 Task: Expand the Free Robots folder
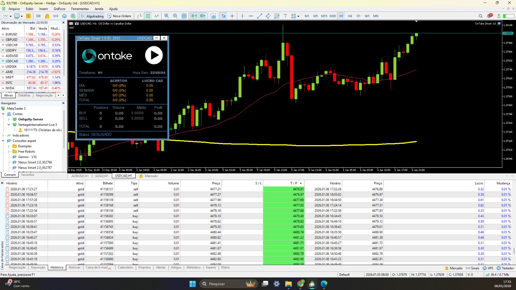pyautogui.click(x=9, y=152)
